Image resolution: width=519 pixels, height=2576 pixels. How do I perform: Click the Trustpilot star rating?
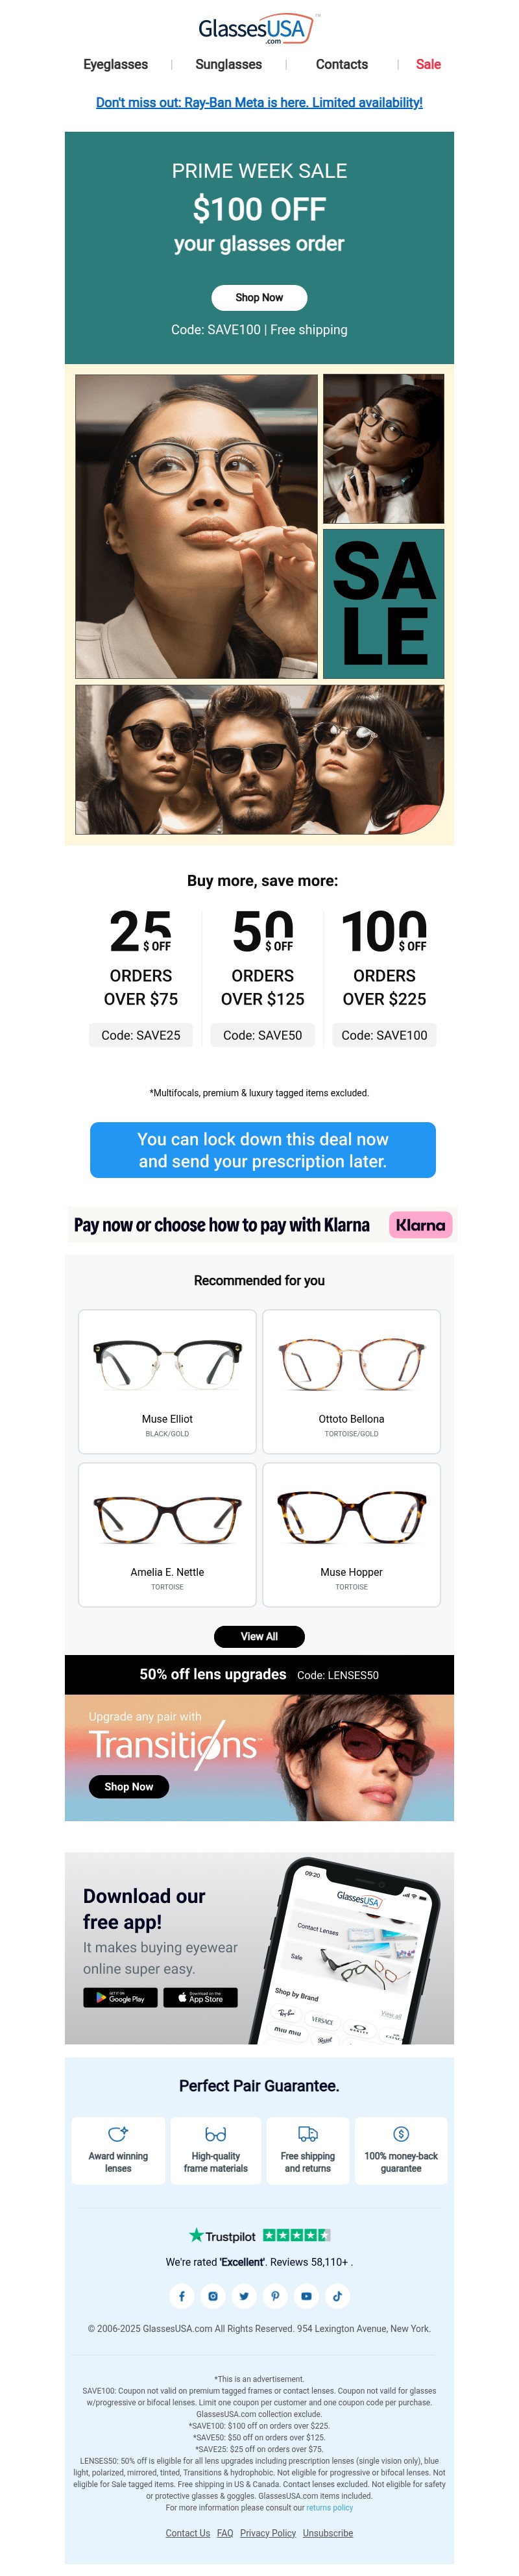point(296,2235)
